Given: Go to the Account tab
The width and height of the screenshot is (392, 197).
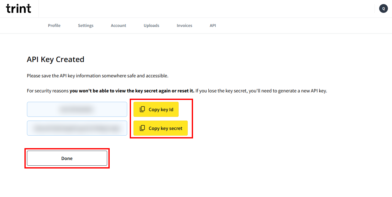Looking at the screenshot, I should pos(118,25).
